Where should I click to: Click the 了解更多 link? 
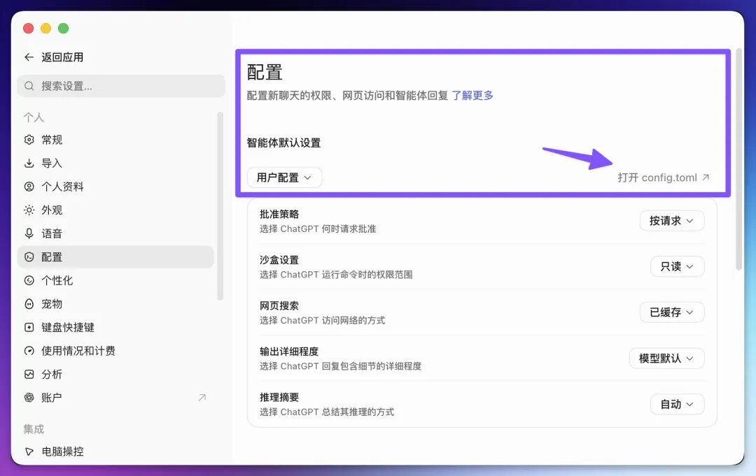(x=472, y=95)
